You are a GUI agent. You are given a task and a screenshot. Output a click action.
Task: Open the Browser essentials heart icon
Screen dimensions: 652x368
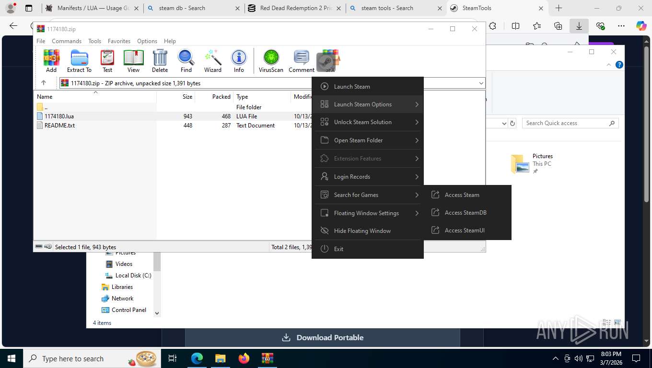[600, 26]
